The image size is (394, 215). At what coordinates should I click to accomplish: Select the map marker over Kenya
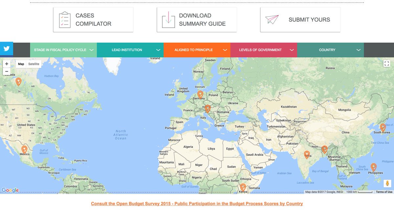243,187
